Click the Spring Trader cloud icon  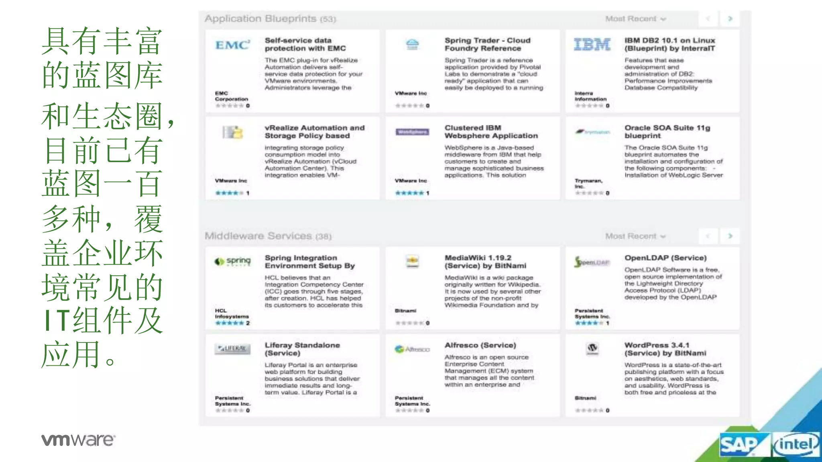tap(412, 44)
